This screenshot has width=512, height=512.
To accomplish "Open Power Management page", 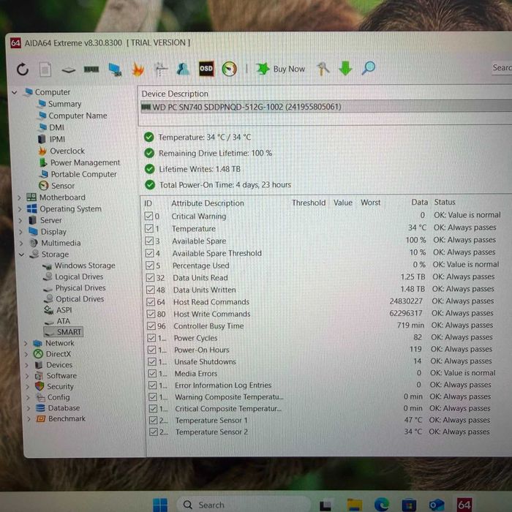I will coord(86,162).
